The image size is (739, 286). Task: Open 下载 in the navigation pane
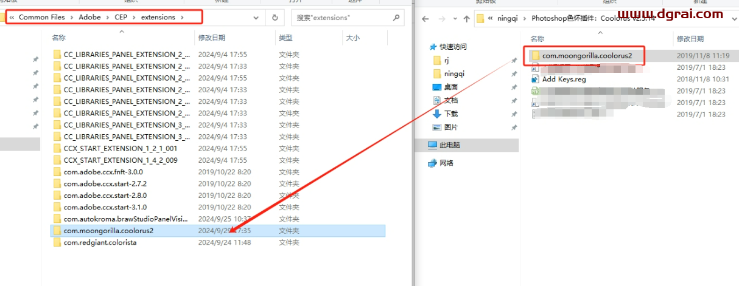[451, 114]
